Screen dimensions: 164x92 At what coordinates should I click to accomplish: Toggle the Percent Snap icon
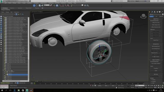click(66, 5)
